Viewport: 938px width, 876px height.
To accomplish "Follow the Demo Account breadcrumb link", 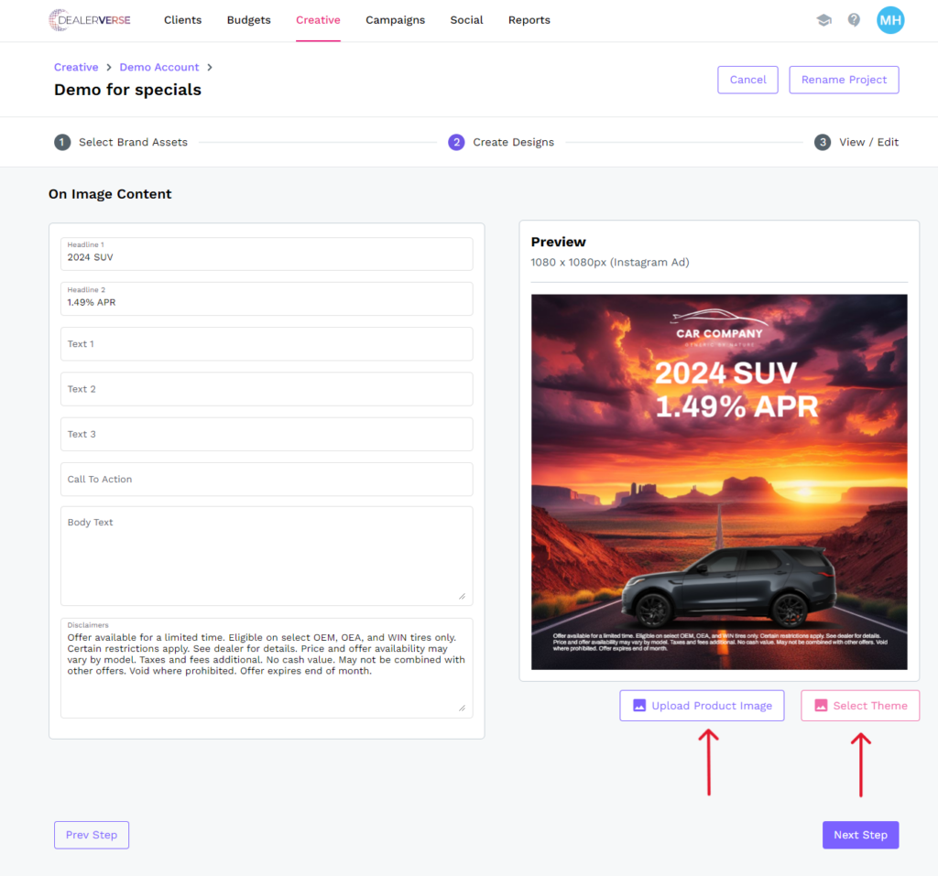I will 159,67.
